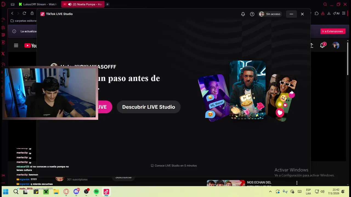This screenshot has width=351, height=197.
Task: Select the Noelia Pompa browser tab
Action: (x=83, y=4)
